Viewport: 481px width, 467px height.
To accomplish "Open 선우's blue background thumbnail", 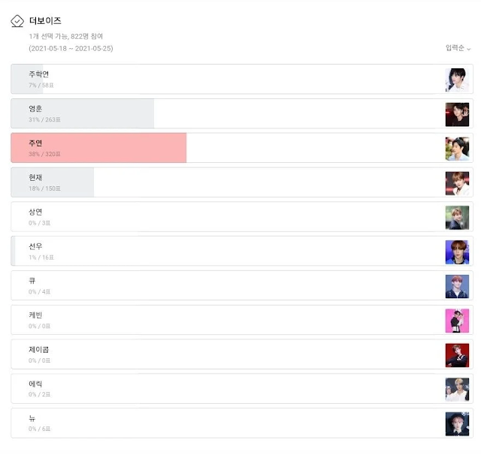I will [x=457, y=252].
